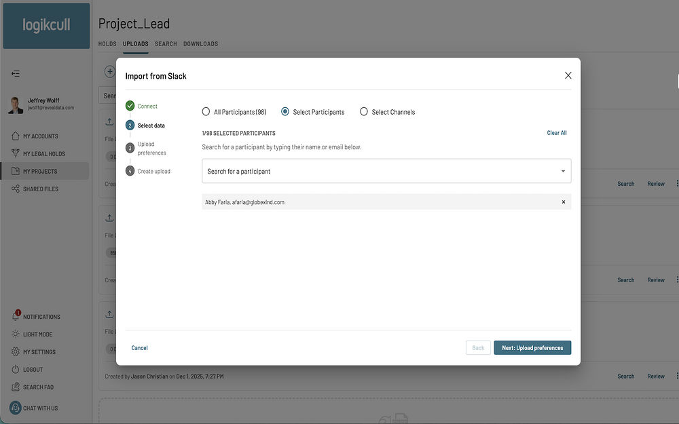Expand the participant search dropdown arrow

coord(563,172)
